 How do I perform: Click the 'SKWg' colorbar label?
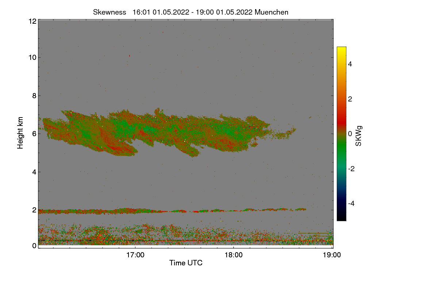tap(359, 136)
